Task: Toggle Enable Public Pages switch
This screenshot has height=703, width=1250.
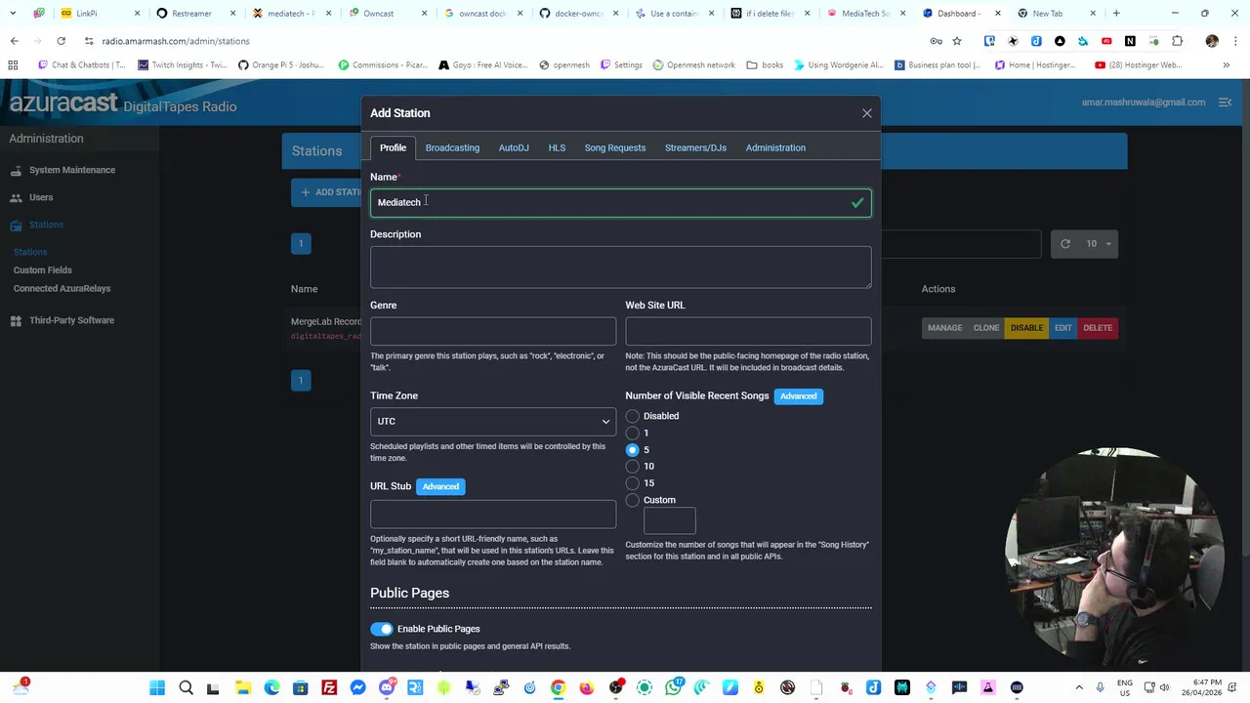Action: tap(382, 629)
